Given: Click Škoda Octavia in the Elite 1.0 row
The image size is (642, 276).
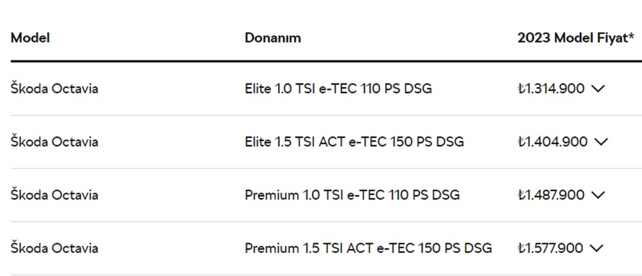Looking at the screenshot, I should tap(55, 89).
